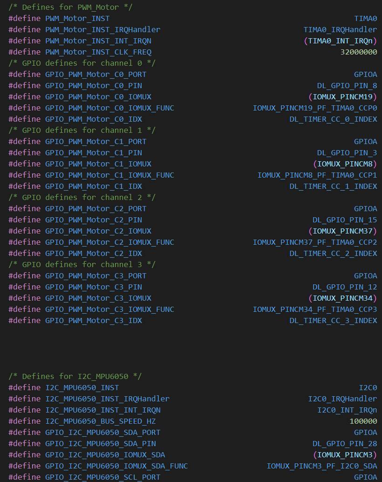The height and width of the screenshot is (482, 382).
Task: Click the IOMUX_PINCM37_PF_TIMA0_CCP2 value
Action: [315, 242]
